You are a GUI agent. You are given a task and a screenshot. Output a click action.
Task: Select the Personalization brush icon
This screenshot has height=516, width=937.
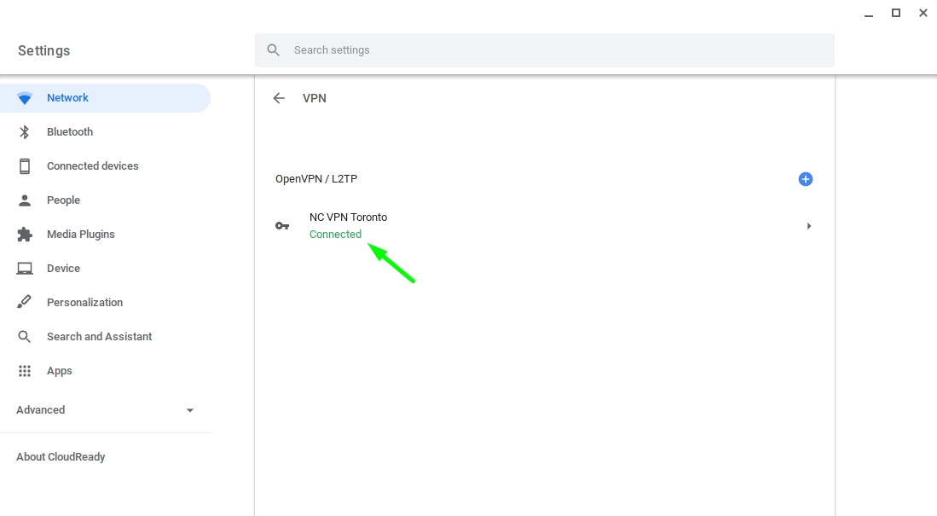25,303
